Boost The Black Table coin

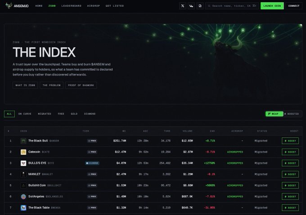point(290,208)
